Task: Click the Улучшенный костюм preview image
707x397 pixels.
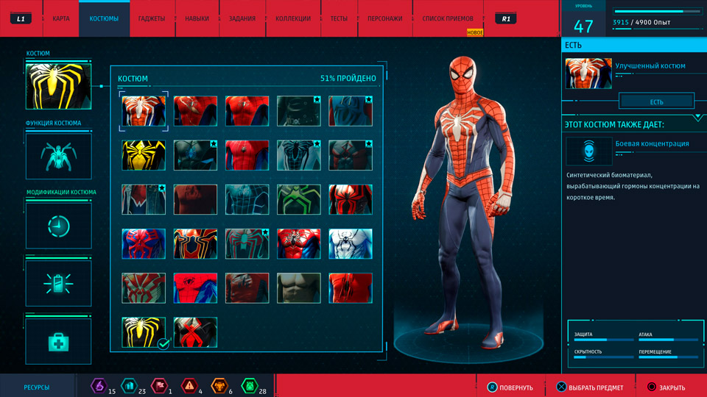Action: pos(588,73)
